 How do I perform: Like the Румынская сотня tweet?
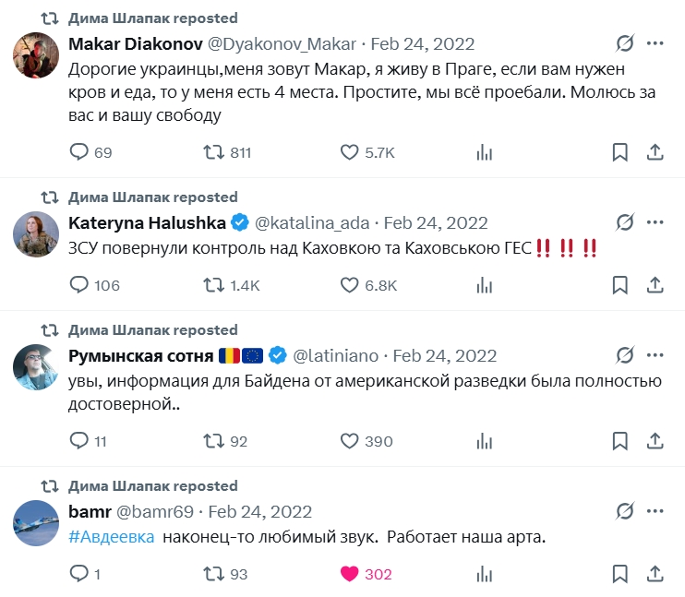coord(350,441)
